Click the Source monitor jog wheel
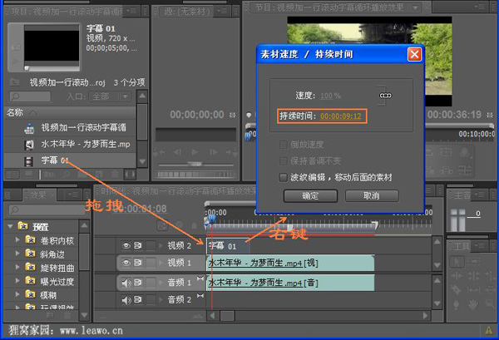 tap(195, 175)
